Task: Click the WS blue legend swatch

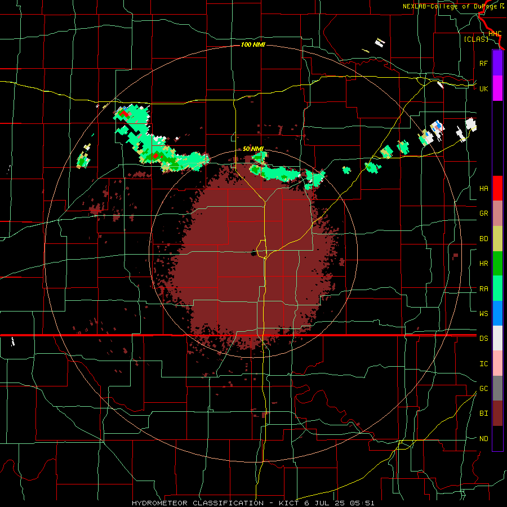Action: pyautogui.click(x=497, y=313)
